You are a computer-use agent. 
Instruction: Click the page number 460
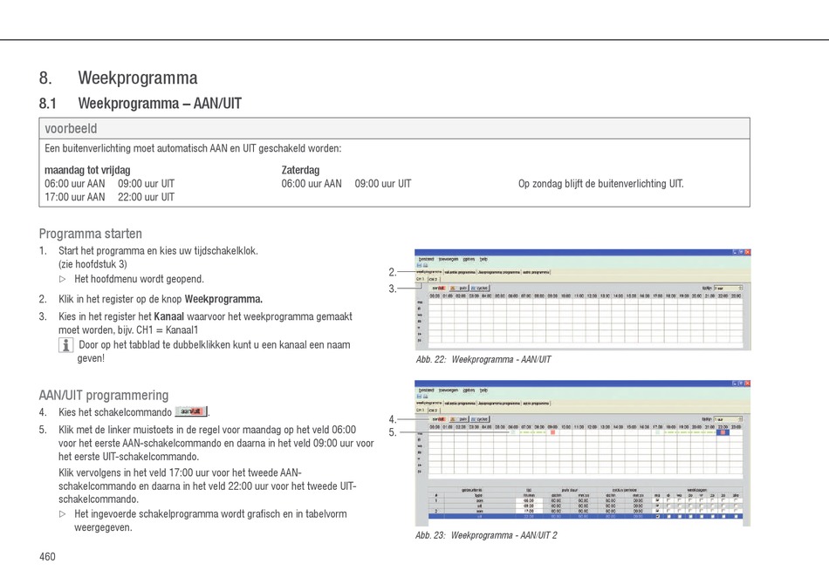(x=47, y=556)
